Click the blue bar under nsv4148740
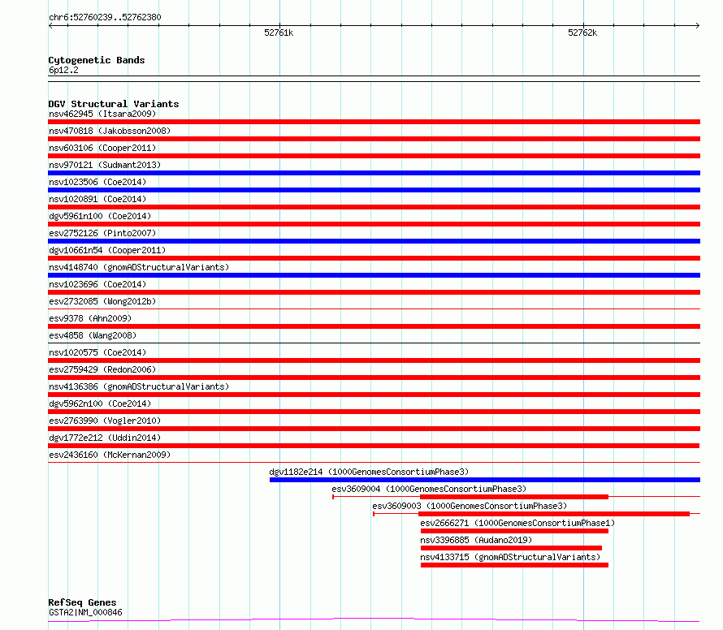The height and width of the screenshot is (630, 723). (x=374, y=275)
